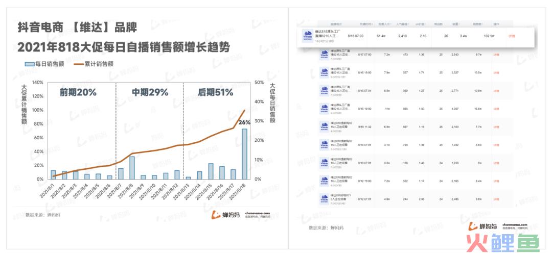The image size is (552, 255).
Task: Click the daily sales bar for 2021/8/1
Action: tap(53, 174)
